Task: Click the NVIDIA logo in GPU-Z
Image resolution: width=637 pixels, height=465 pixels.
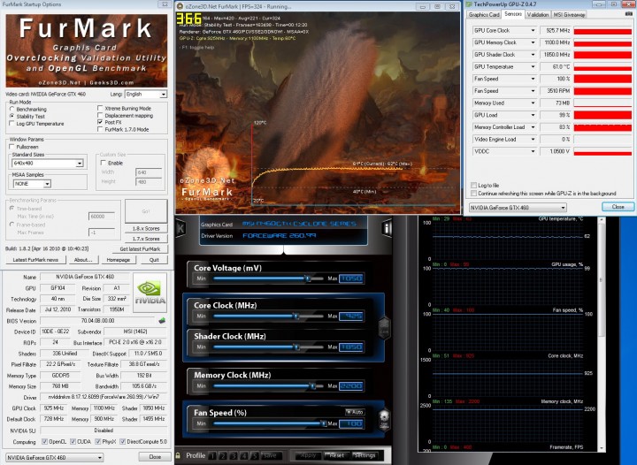Action: 150,292
